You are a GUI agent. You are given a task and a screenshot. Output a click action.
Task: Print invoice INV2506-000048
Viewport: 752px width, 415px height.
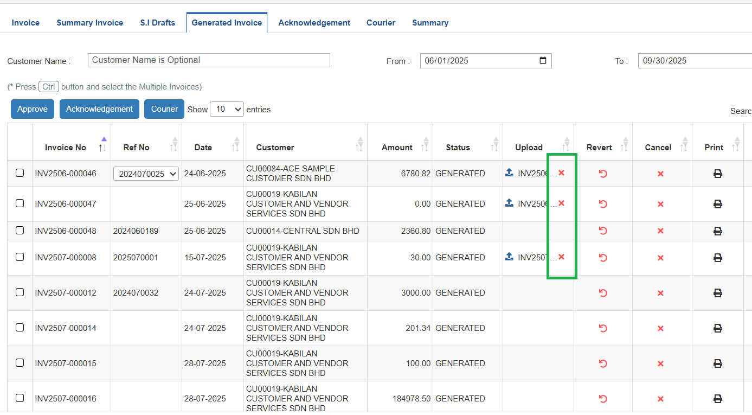[x=718, y=231]
